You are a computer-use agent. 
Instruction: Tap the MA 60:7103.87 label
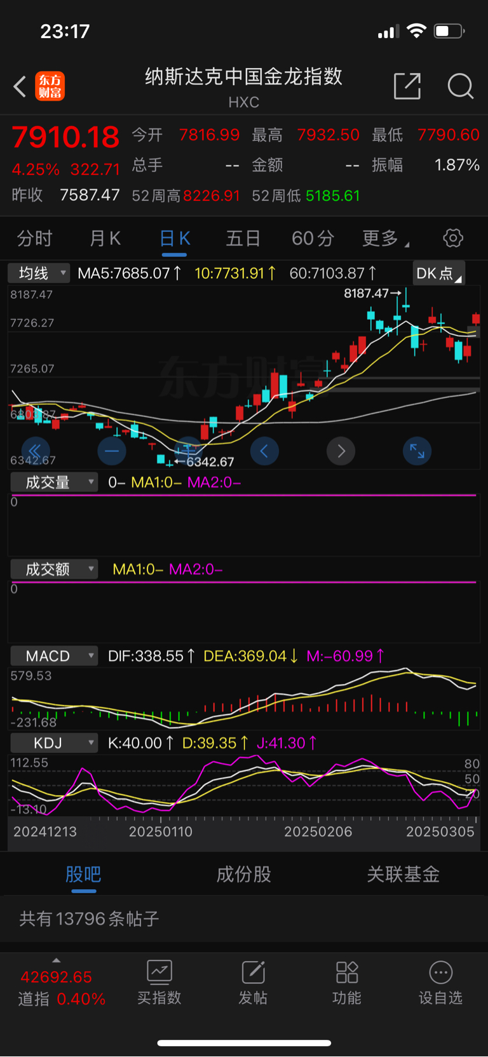click(x=332, y=273)
